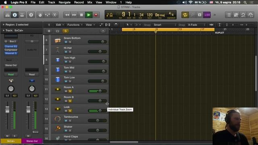The height and width of the screenshot is (145, 258).
Task: Click the Tom High drum icon
Action: click(58, 60)
